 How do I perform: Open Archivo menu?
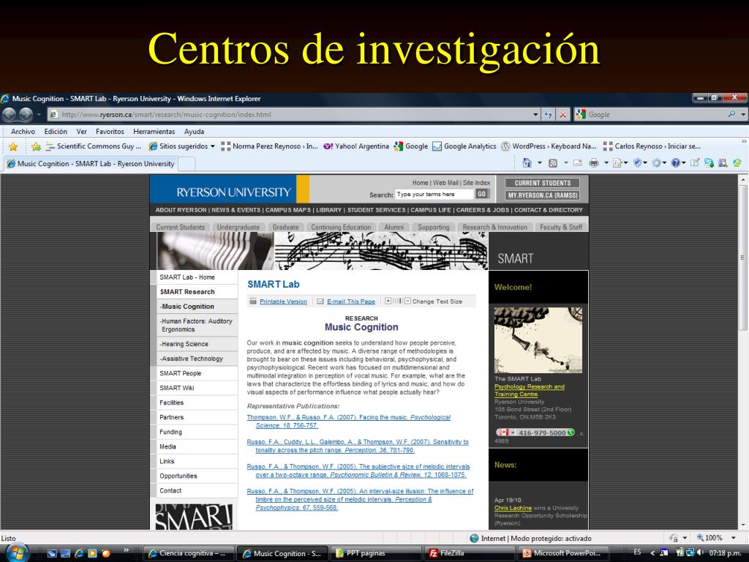point(23,132)
